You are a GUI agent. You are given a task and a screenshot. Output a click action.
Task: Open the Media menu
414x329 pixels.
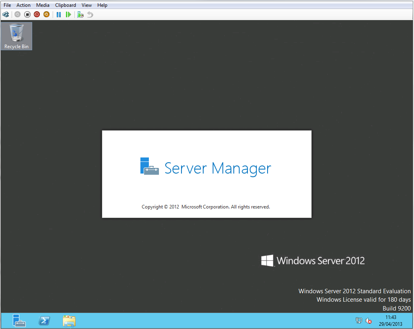point(43,5)
